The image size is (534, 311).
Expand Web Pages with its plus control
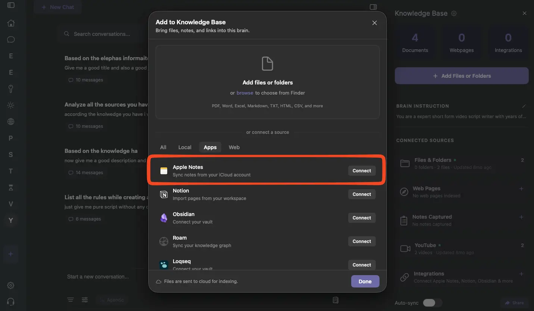click(521, 188)
